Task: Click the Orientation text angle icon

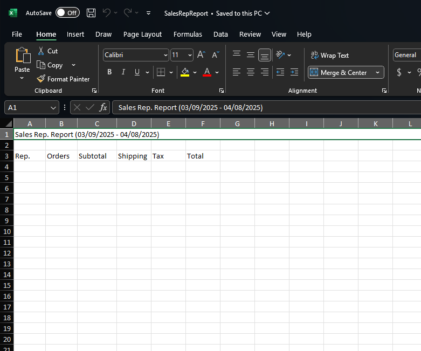Action: pyautogui.click(x=280, y=55)
